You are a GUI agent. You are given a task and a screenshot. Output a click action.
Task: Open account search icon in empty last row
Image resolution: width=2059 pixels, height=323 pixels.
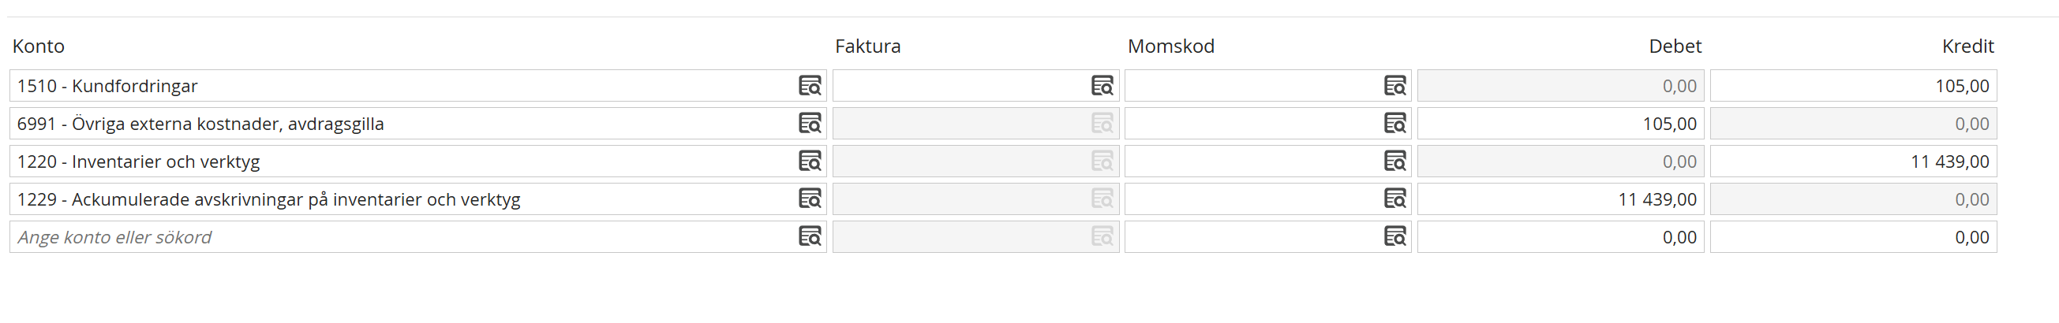pos(810,237)
